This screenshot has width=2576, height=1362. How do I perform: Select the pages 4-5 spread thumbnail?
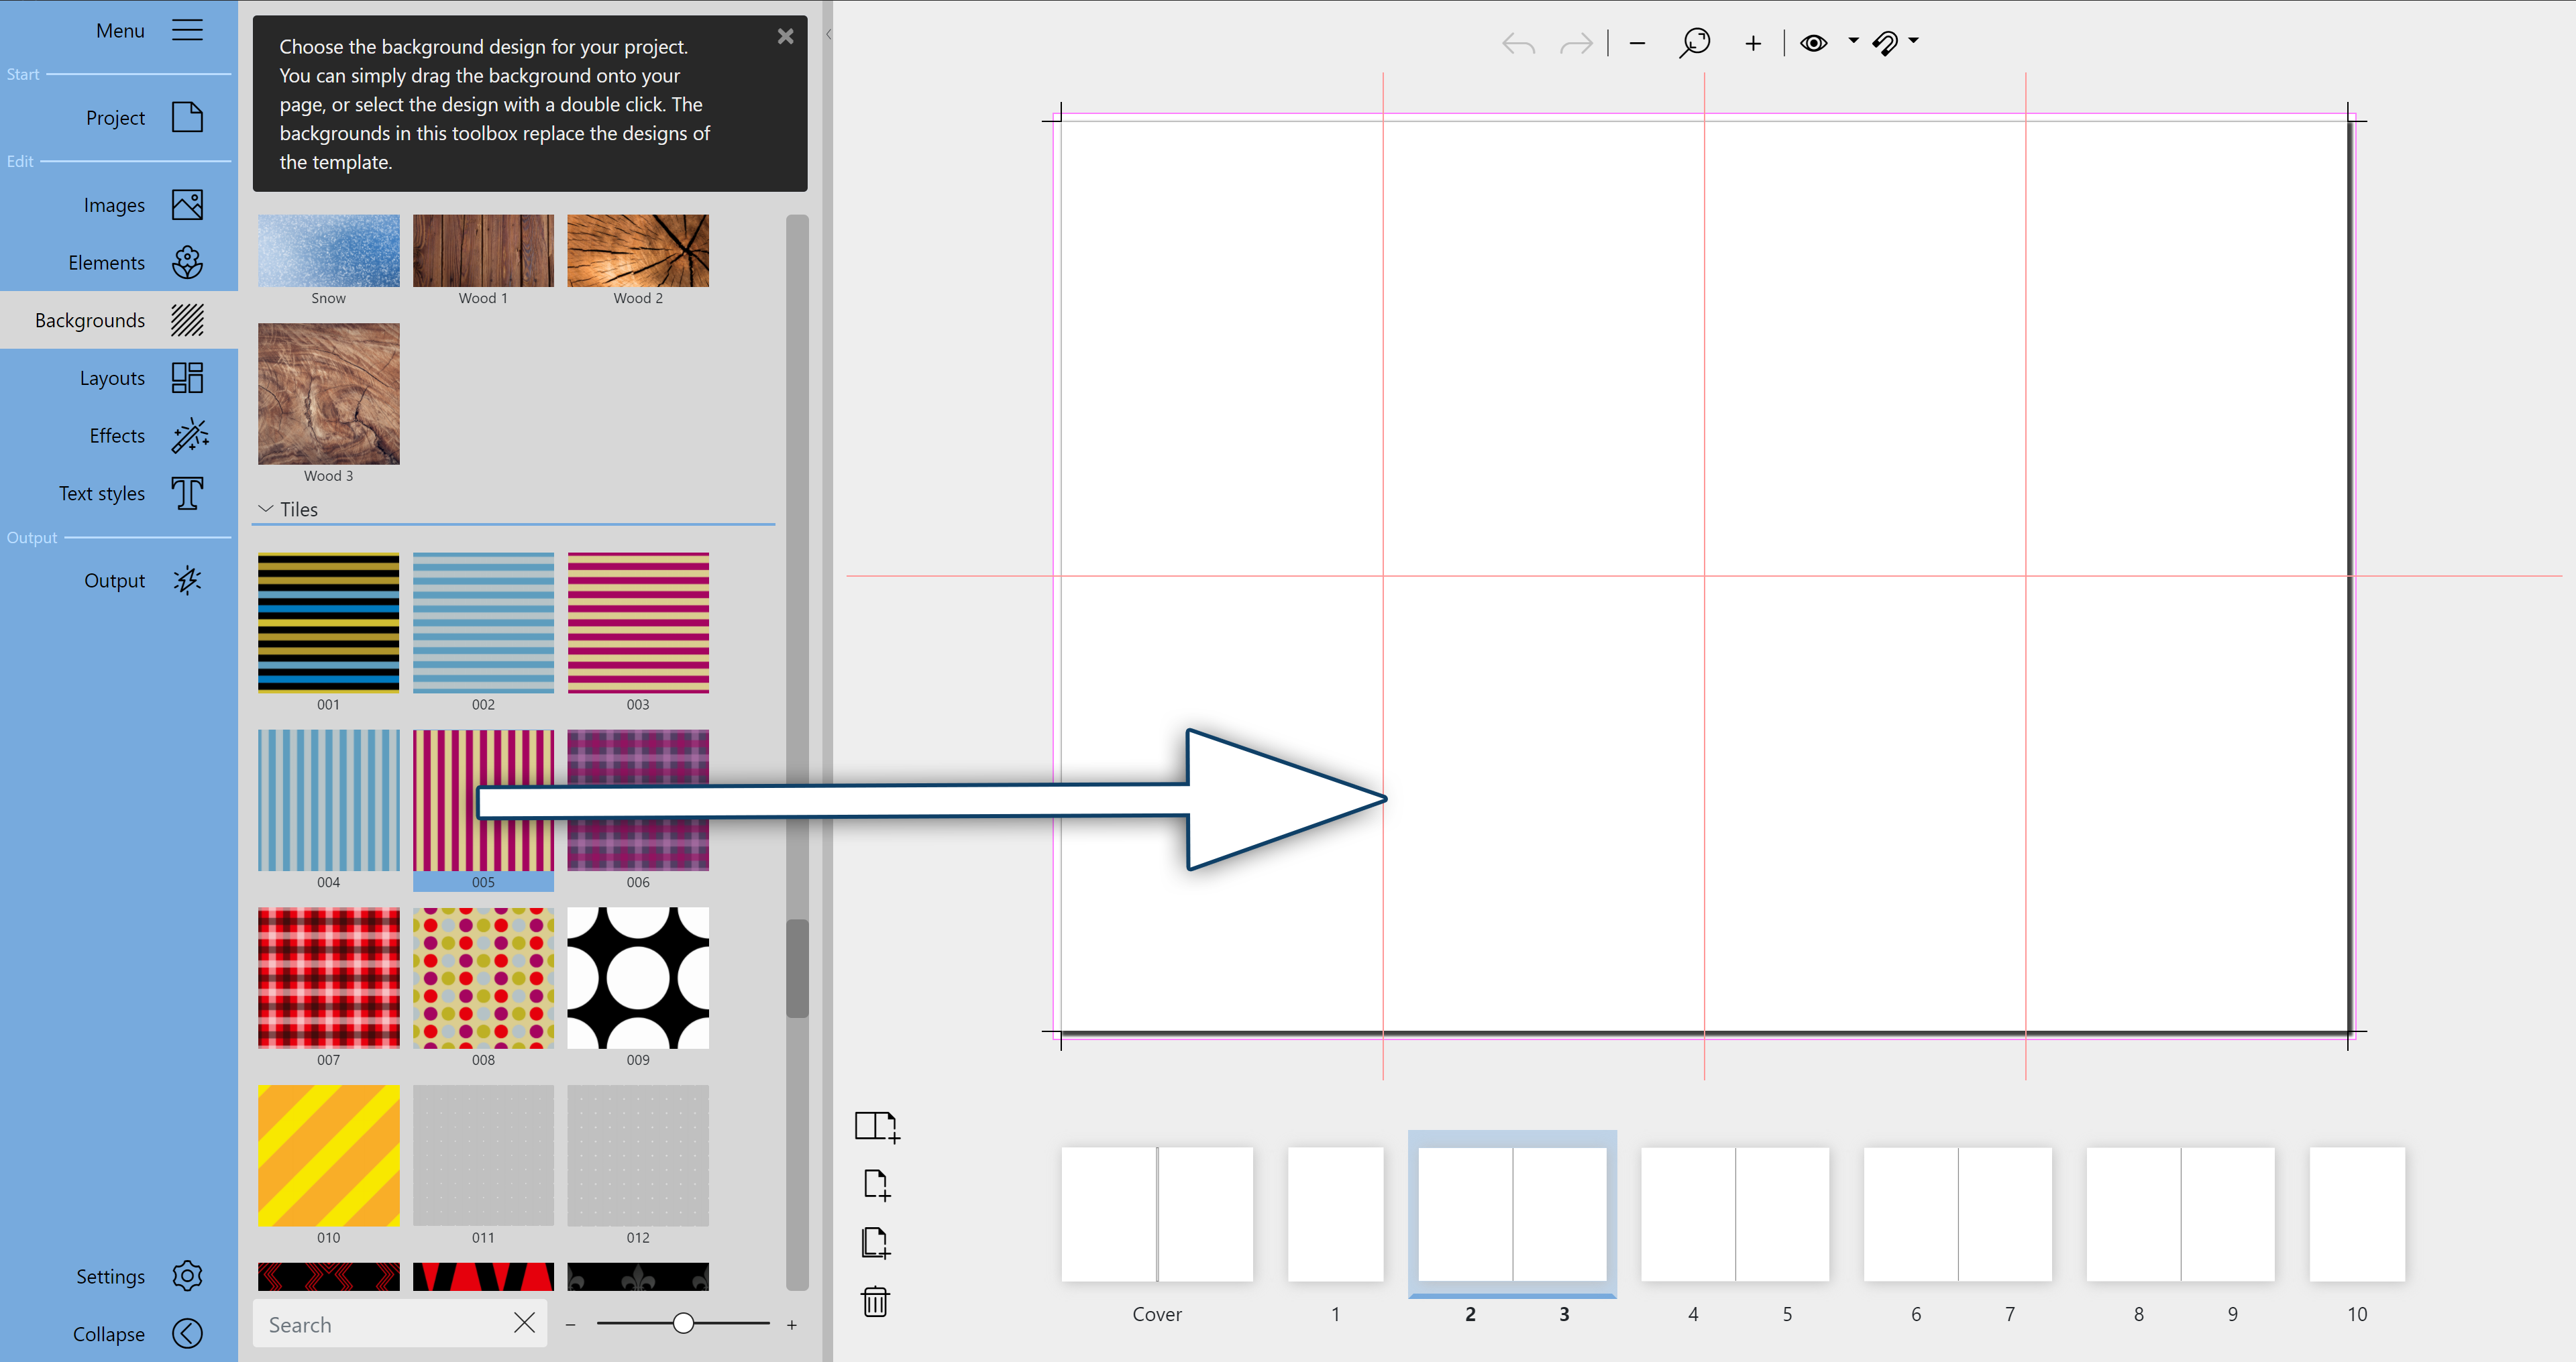1735,1214
